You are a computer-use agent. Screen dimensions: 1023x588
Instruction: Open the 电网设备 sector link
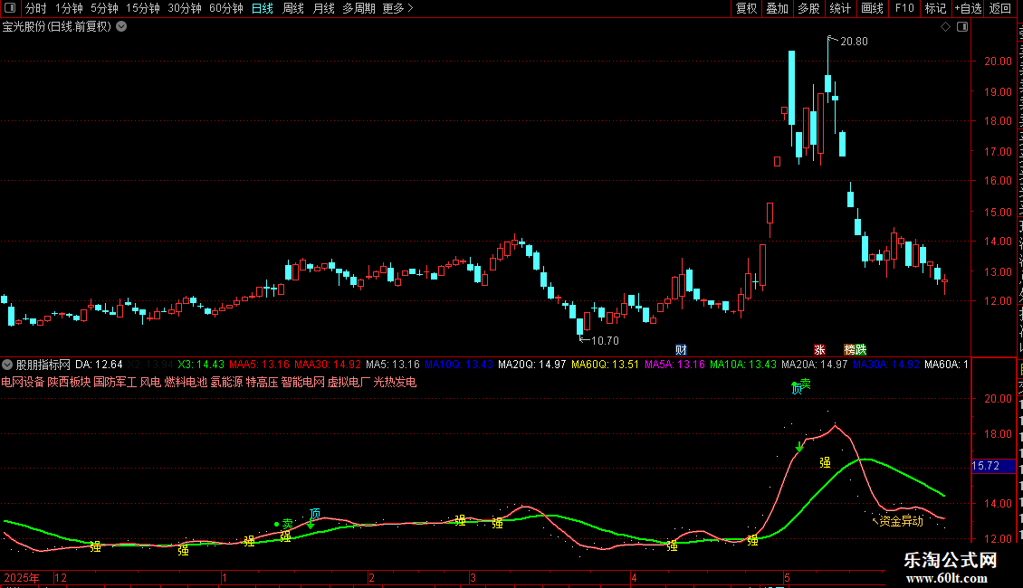23,382
